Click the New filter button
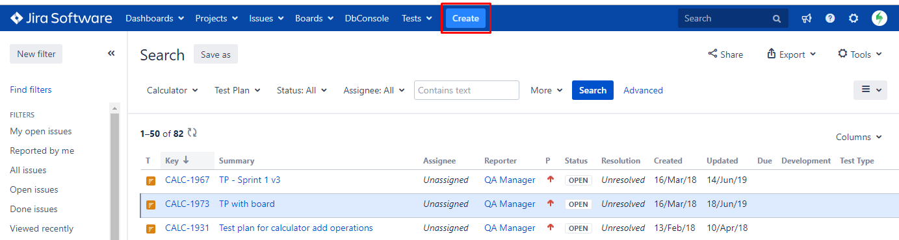 click(x=36, y=54)
